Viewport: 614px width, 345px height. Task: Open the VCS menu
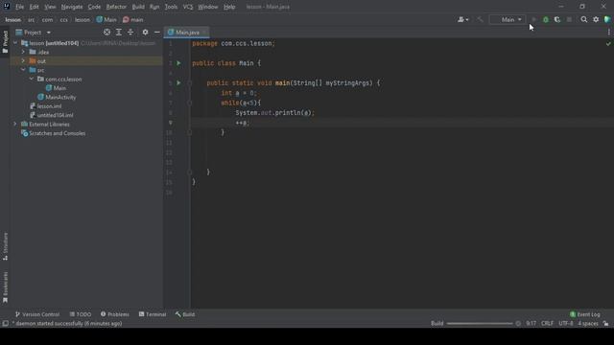[188, 7]
